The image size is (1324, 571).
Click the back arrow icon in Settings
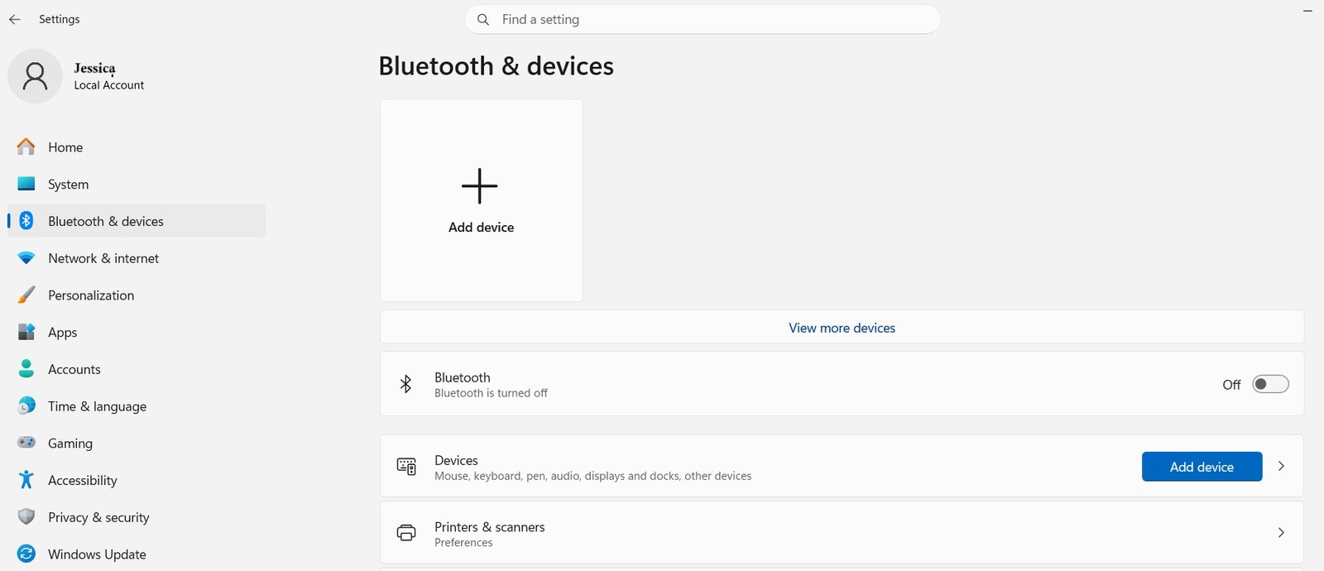coord(15,19)
